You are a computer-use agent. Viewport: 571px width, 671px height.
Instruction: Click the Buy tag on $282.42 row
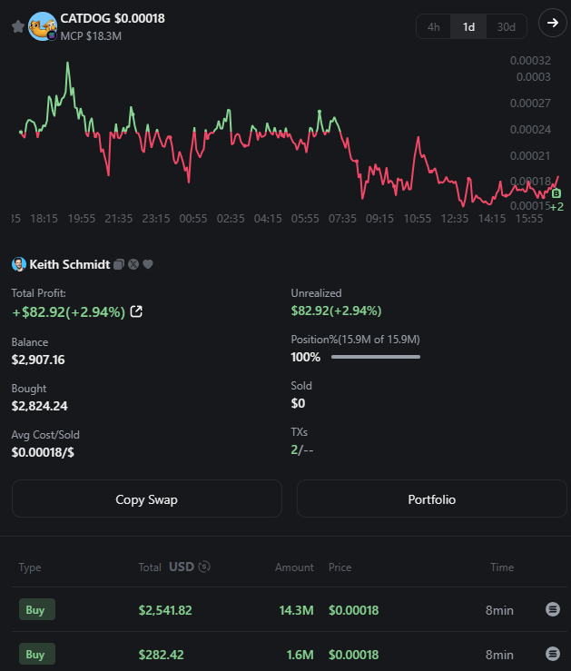click(37, 654)
